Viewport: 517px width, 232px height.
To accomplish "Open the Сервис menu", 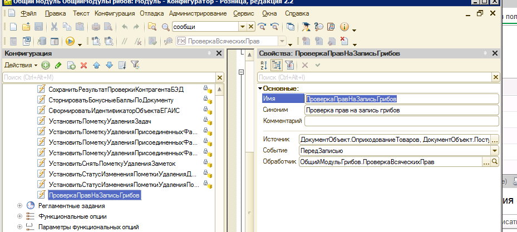I will [x=243, y=13].
